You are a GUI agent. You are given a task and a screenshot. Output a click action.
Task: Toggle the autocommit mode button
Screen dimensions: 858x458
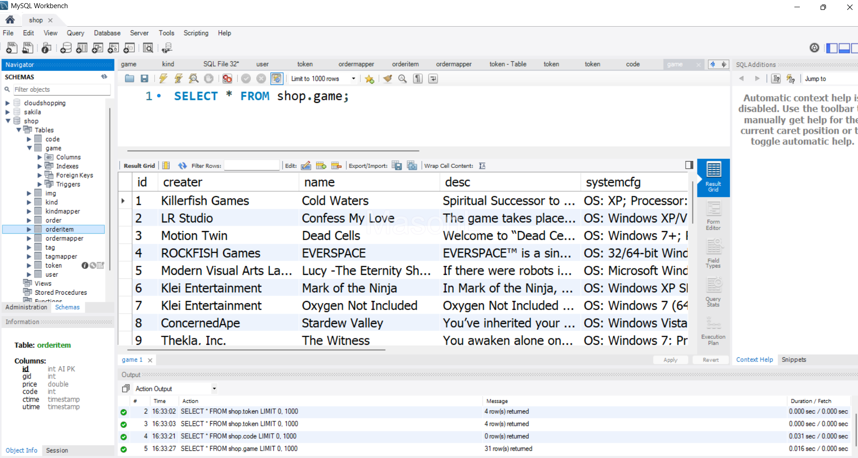[277, 79]
